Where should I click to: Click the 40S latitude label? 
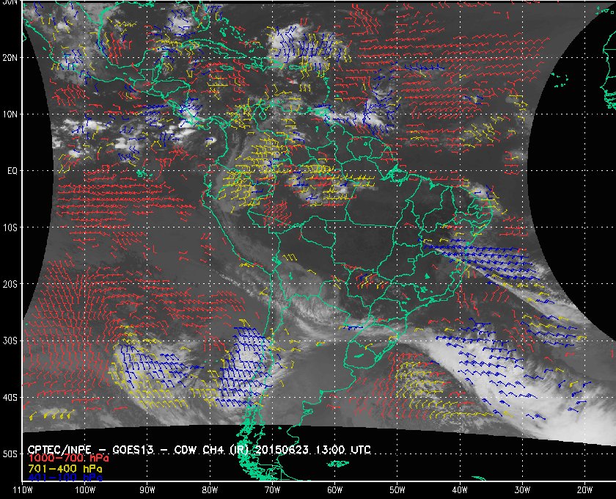pyautogui.click(x=10, y=398)
